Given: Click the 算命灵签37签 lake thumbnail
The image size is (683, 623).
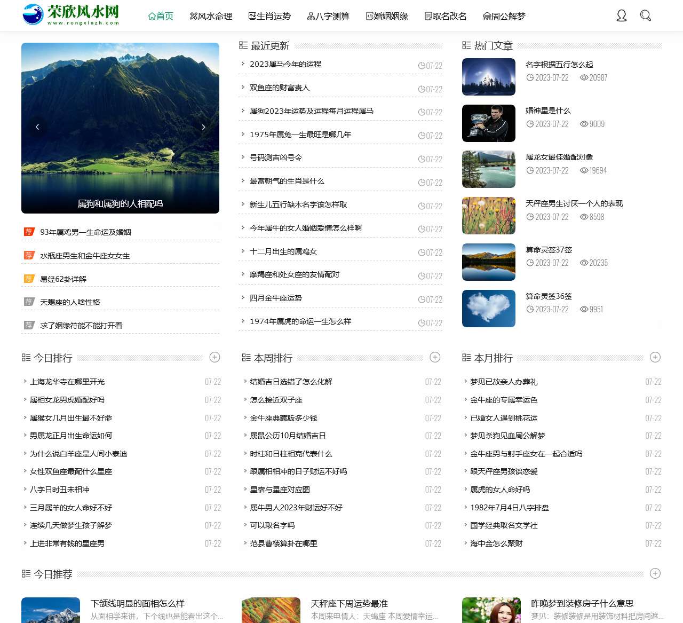Looking at the screenshot, I should coord(488,262).
